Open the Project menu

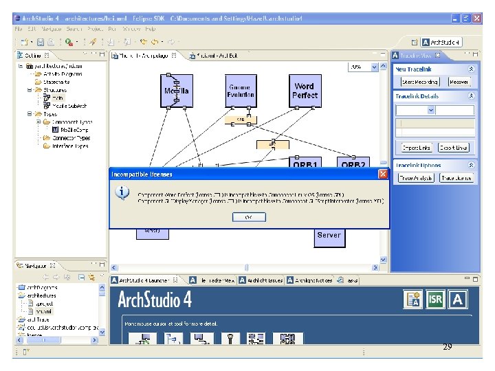95,29
